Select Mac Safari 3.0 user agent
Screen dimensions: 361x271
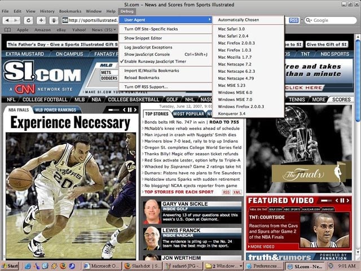click(248, 29)
